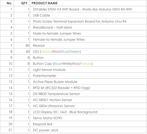This screenshot has width=147, height=134.
Task: Click the Breadboard – Half-sized cell
Action: pos(52,27)
